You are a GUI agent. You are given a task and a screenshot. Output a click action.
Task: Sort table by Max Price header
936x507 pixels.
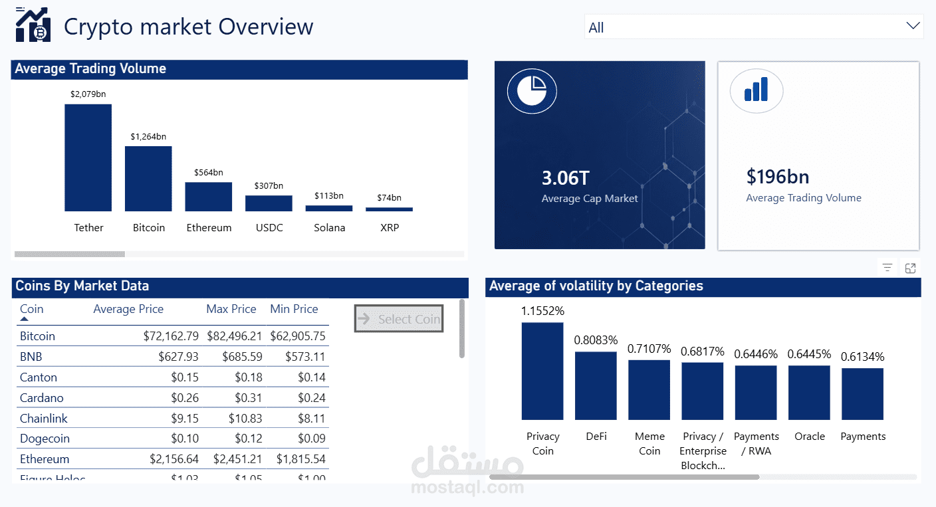(231, 309)
